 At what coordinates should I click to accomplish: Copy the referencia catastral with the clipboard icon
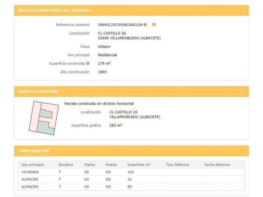(x=146, y=25)
